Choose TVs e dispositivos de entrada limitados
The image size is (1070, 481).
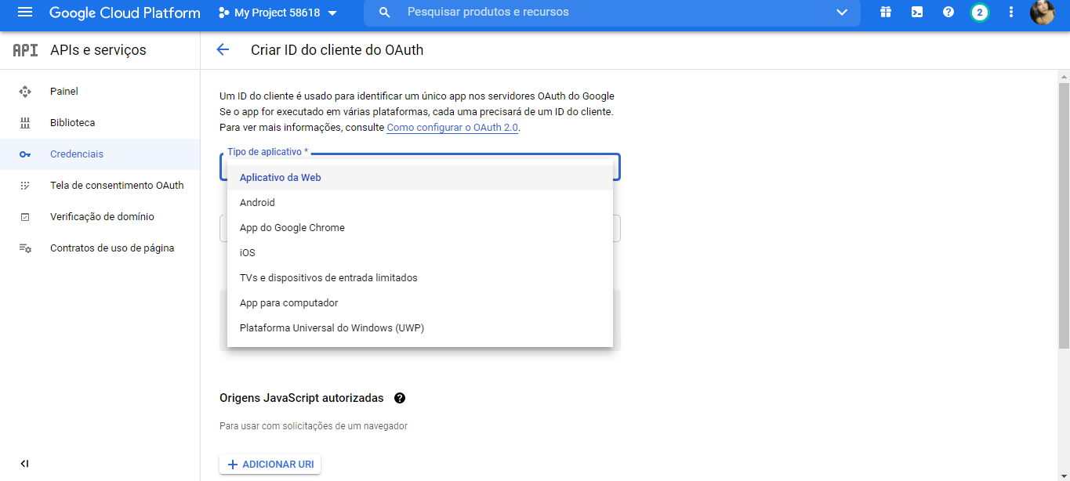tap(420, 278)
